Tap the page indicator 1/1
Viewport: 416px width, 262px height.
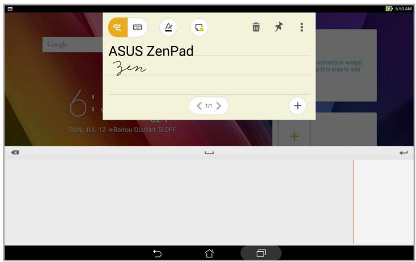[x=209, y=106]
